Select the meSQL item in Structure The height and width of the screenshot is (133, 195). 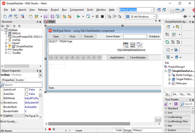coord(17,40)
